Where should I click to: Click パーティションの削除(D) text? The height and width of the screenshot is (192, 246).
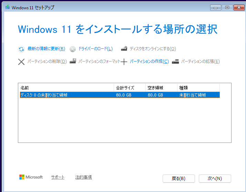pos(47,61)
